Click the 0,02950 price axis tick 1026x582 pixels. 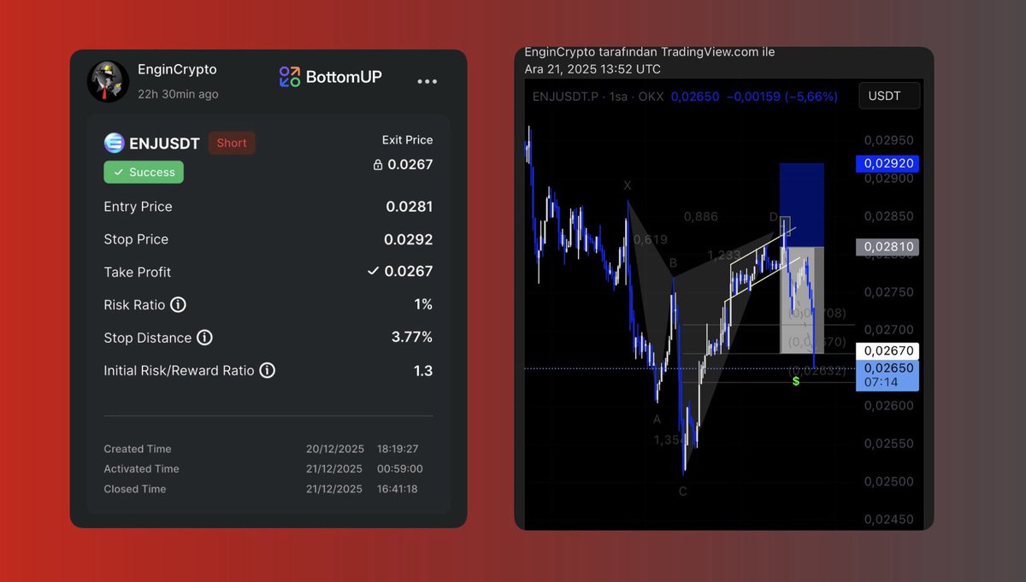[887, 140]
